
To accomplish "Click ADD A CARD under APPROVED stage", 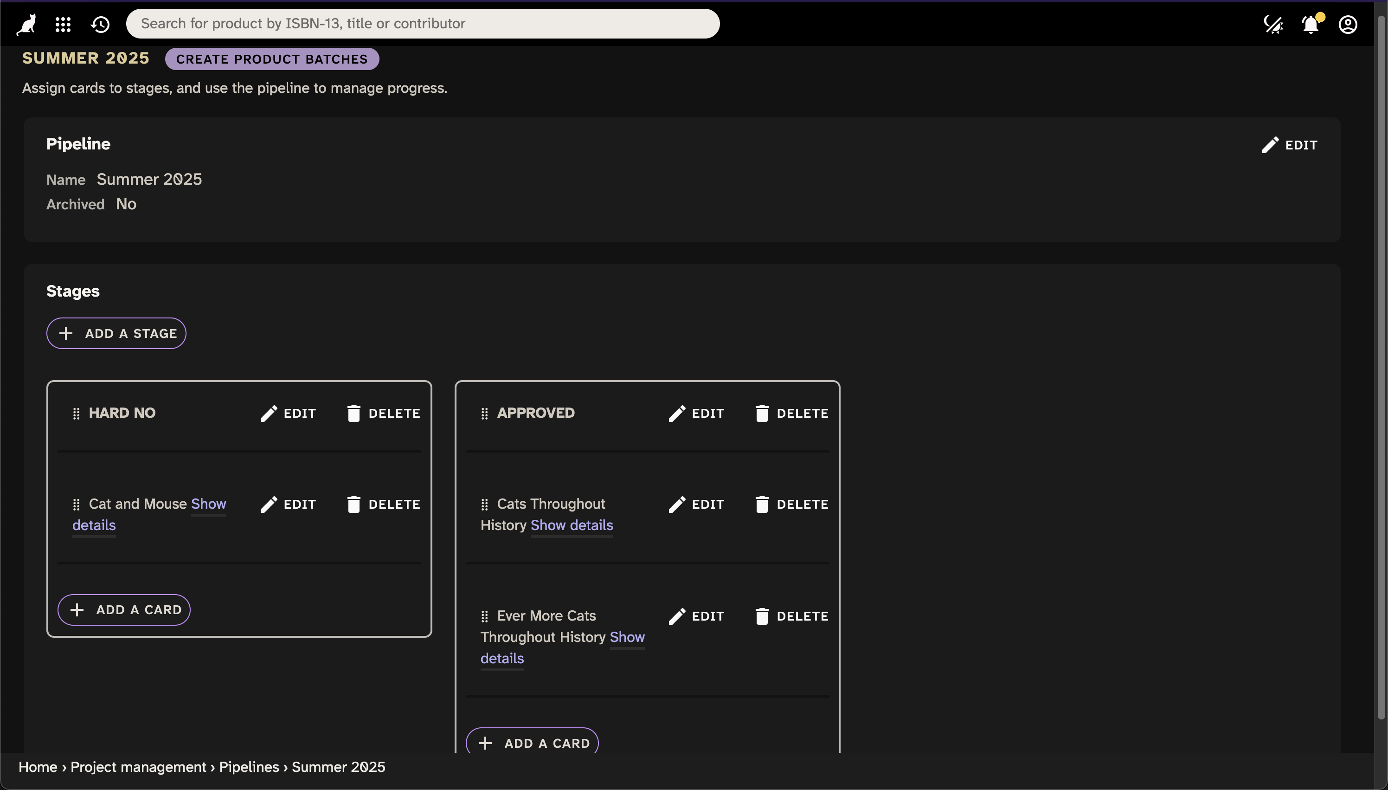I will tap(532, 743).
